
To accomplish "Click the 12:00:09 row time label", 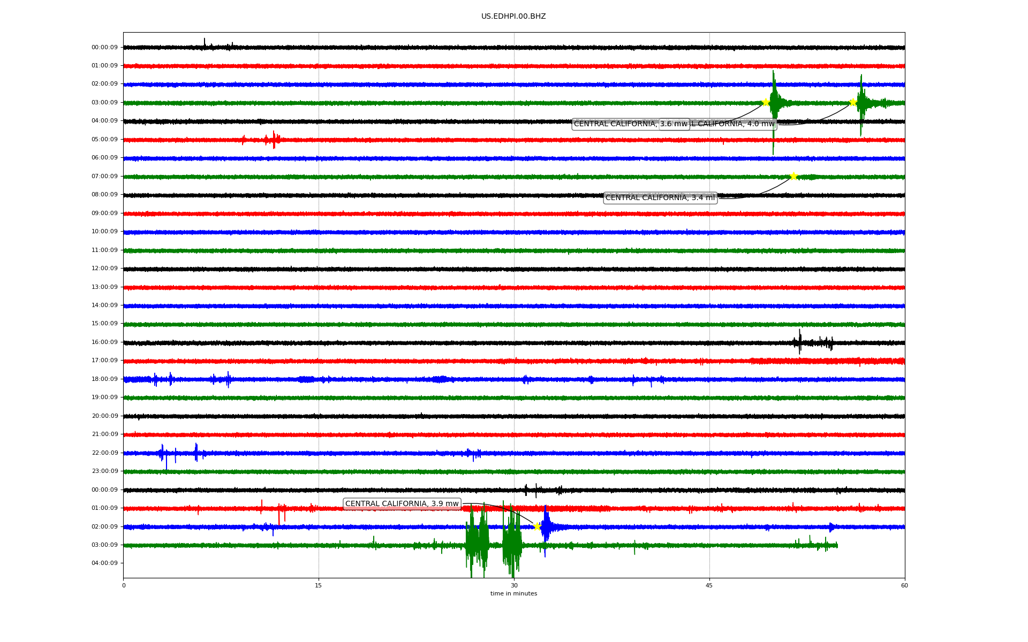I will coord(104,269).
